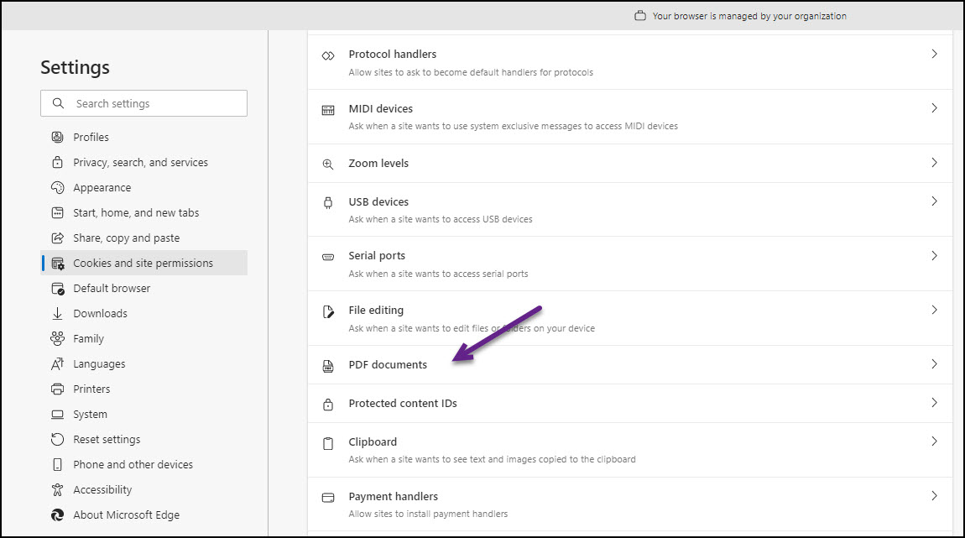The image size is (965, 538).
Task: Click the Family icon in sidebar
Action: tap(57, 338)
